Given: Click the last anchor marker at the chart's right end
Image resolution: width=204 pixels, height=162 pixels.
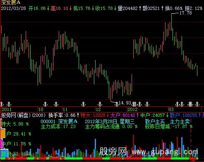Looking at the screenshot, I should (197, 104).
